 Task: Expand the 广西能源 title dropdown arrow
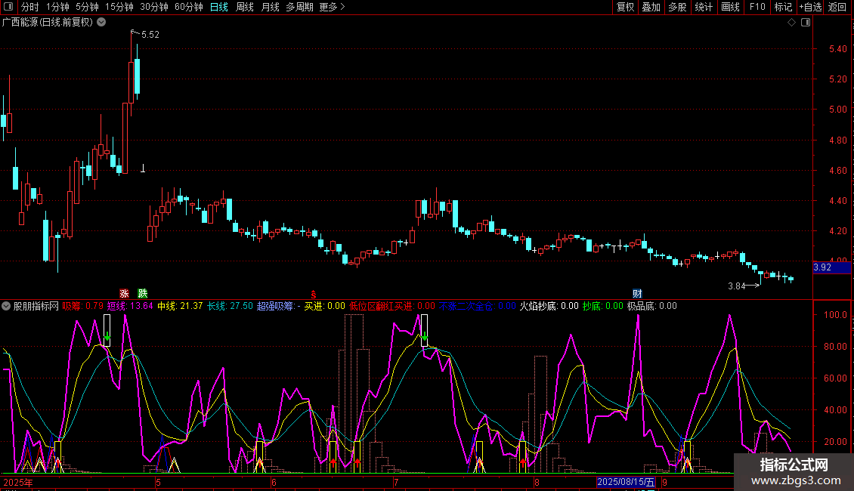pyautogui.click(x=101, y=22)
